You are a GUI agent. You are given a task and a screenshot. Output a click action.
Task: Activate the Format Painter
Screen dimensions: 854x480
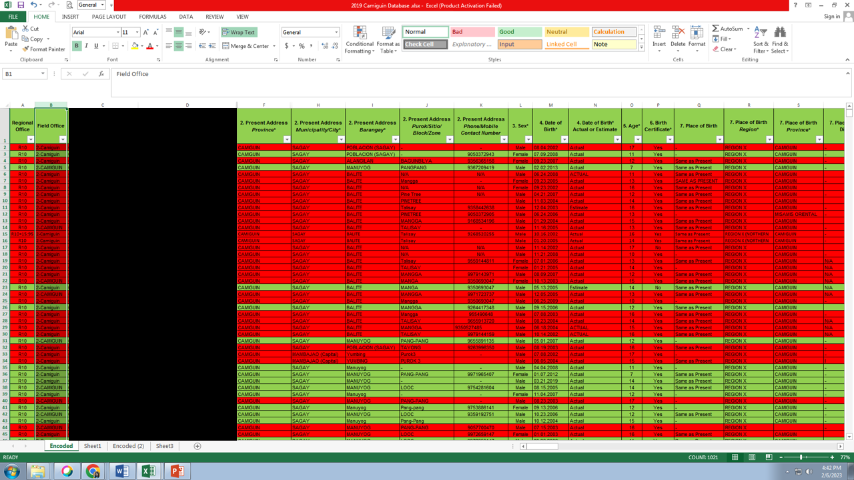(43, 49)
